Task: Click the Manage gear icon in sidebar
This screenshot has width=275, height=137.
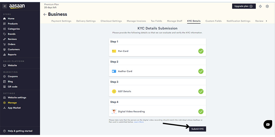Action: [x=5, y=103]
